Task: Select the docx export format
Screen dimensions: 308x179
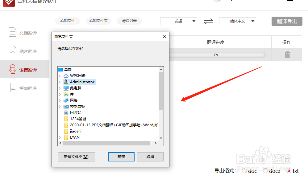Action: pyautogui.click(x=265, y=171)
